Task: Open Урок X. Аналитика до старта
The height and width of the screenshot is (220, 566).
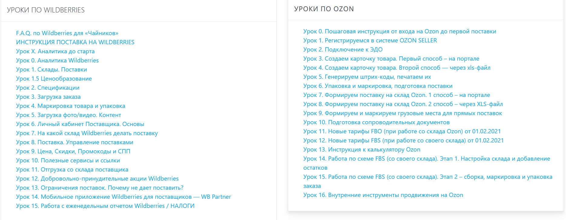Action: click(x=55, y=52)
